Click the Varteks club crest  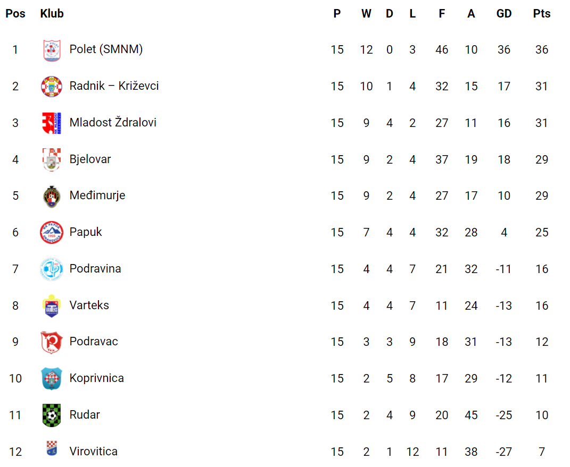coord(52,305)
